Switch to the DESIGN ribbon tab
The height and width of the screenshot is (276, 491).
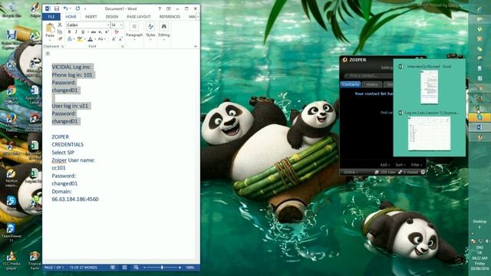click(x=112, y=17)
